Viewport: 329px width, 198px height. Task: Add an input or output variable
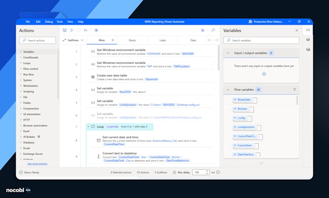coord(264,74)
